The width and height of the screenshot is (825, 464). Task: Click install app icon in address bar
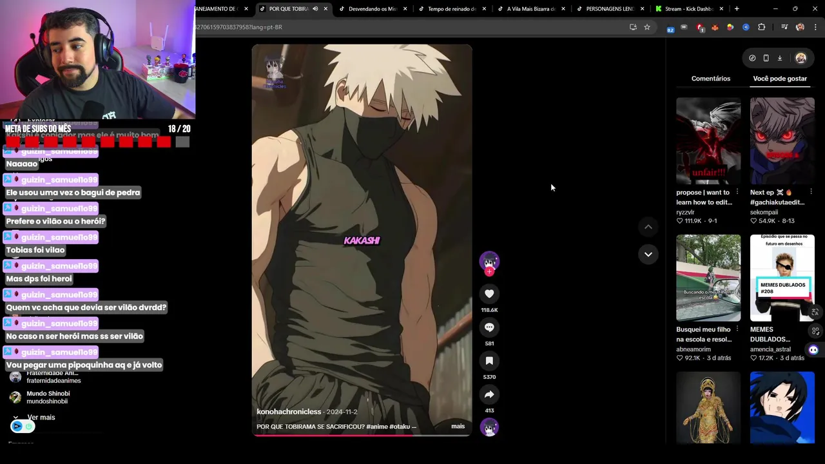coord(633,27)
